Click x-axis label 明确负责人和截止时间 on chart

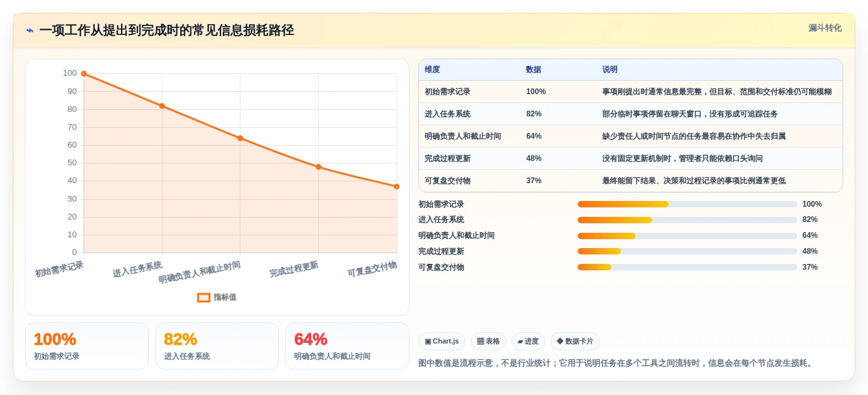pyautogui.click(x=199, y=272)
